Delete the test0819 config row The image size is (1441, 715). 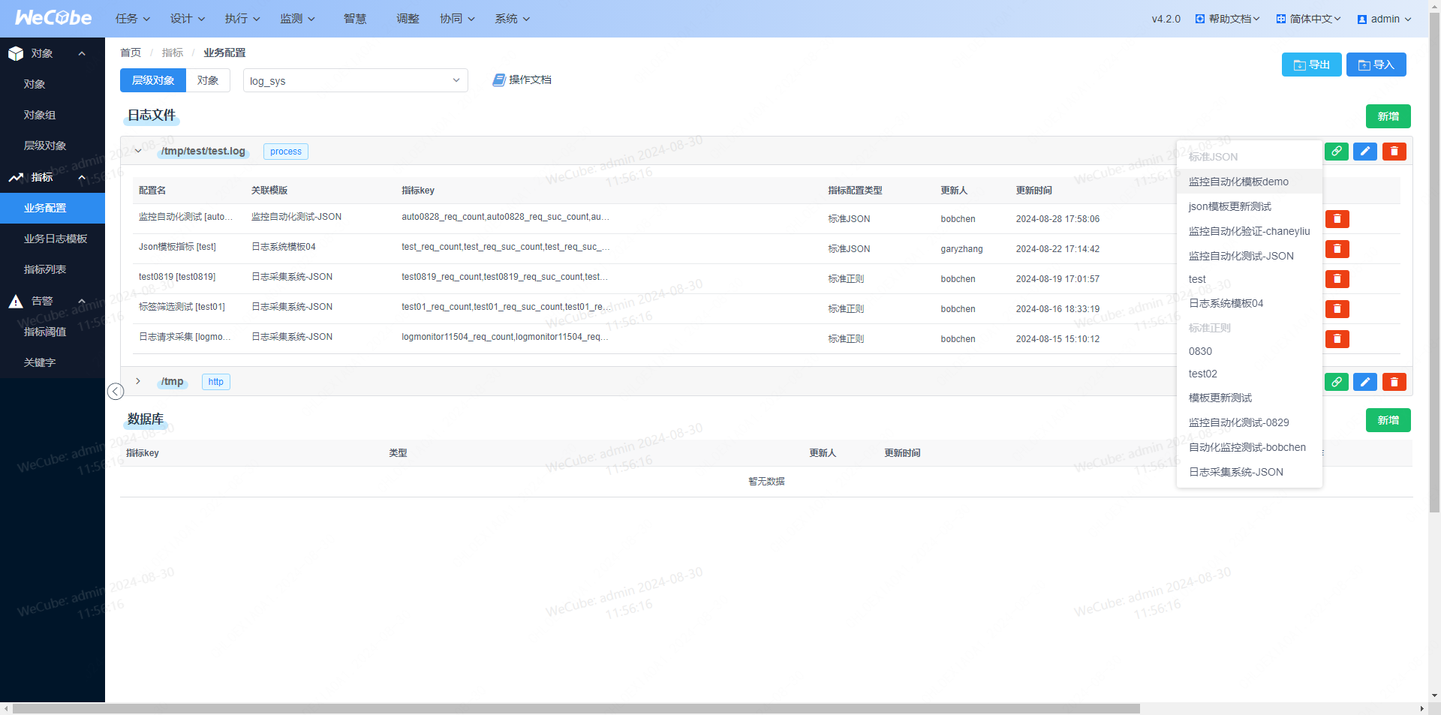coord(1337,279)
